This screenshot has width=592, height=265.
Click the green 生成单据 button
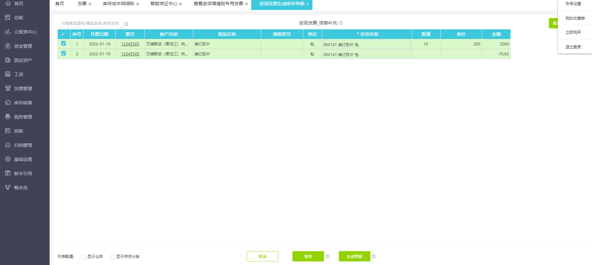354,257
